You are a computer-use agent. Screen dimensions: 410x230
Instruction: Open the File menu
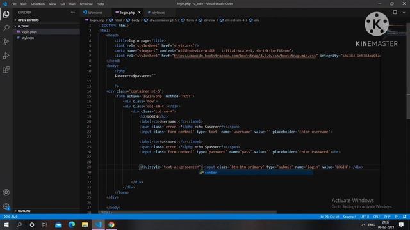click(13, 4)
